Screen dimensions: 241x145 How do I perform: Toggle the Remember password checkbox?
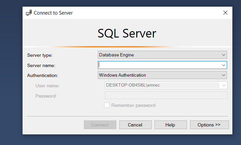coord(107,105)
